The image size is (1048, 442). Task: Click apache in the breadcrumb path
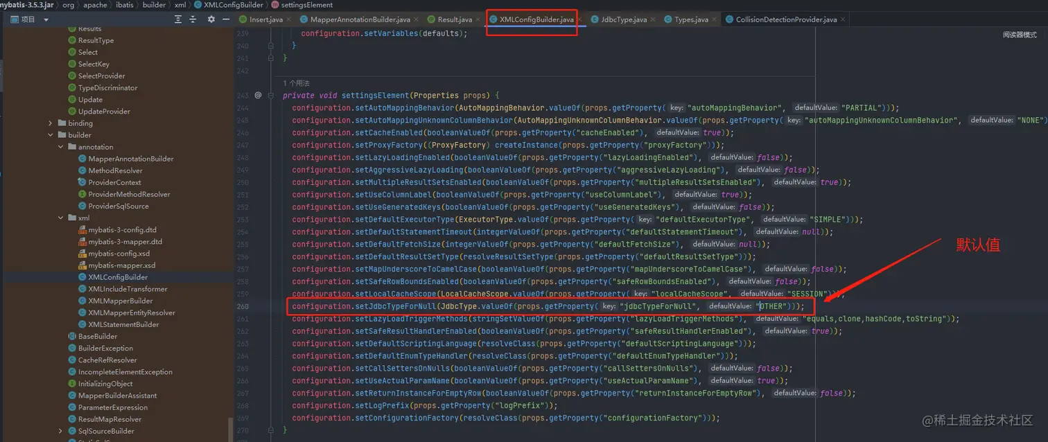tap(96, 5)
